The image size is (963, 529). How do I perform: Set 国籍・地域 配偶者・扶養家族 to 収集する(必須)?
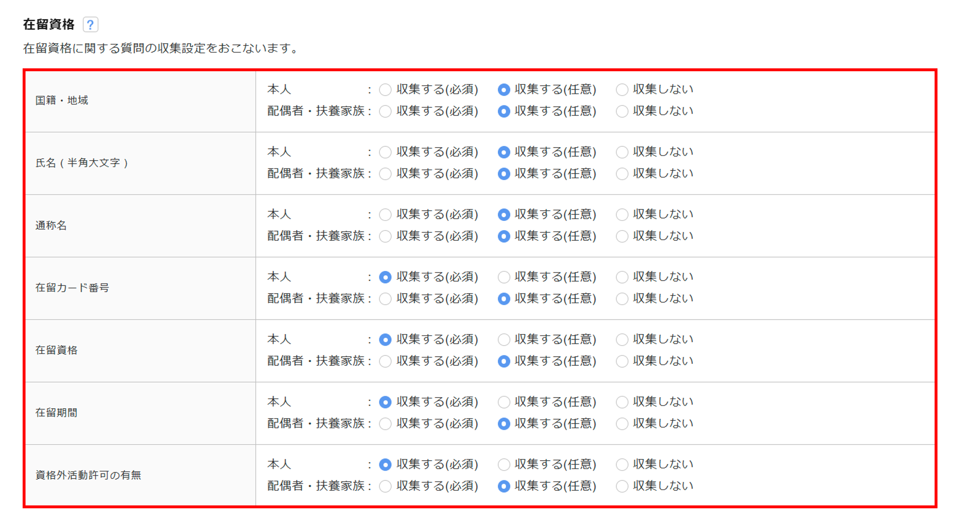pos(385,111)
